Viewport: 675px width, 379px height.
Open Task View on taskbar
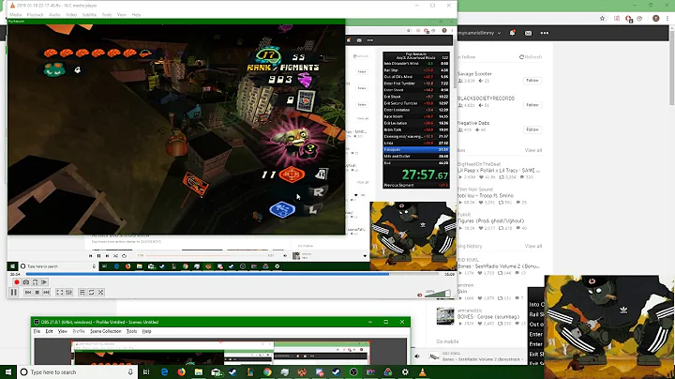click(146, 371)
